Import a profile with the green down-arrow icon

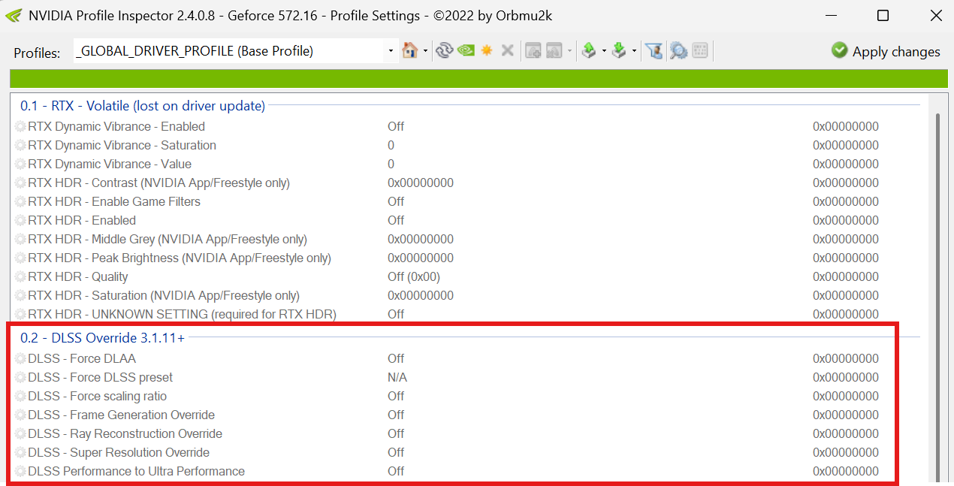click(620, 50)
